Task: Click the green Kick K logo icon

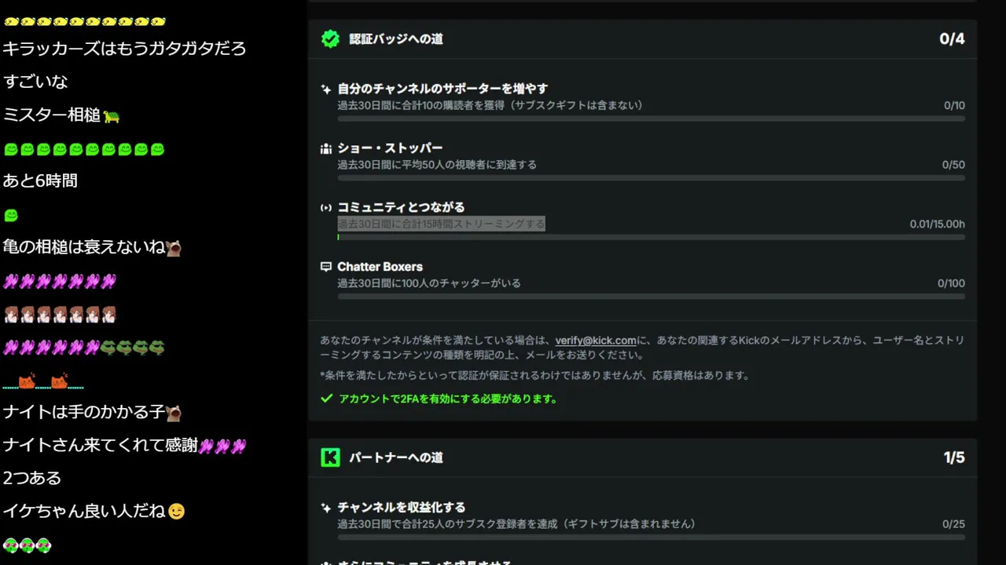Action: 330,457
